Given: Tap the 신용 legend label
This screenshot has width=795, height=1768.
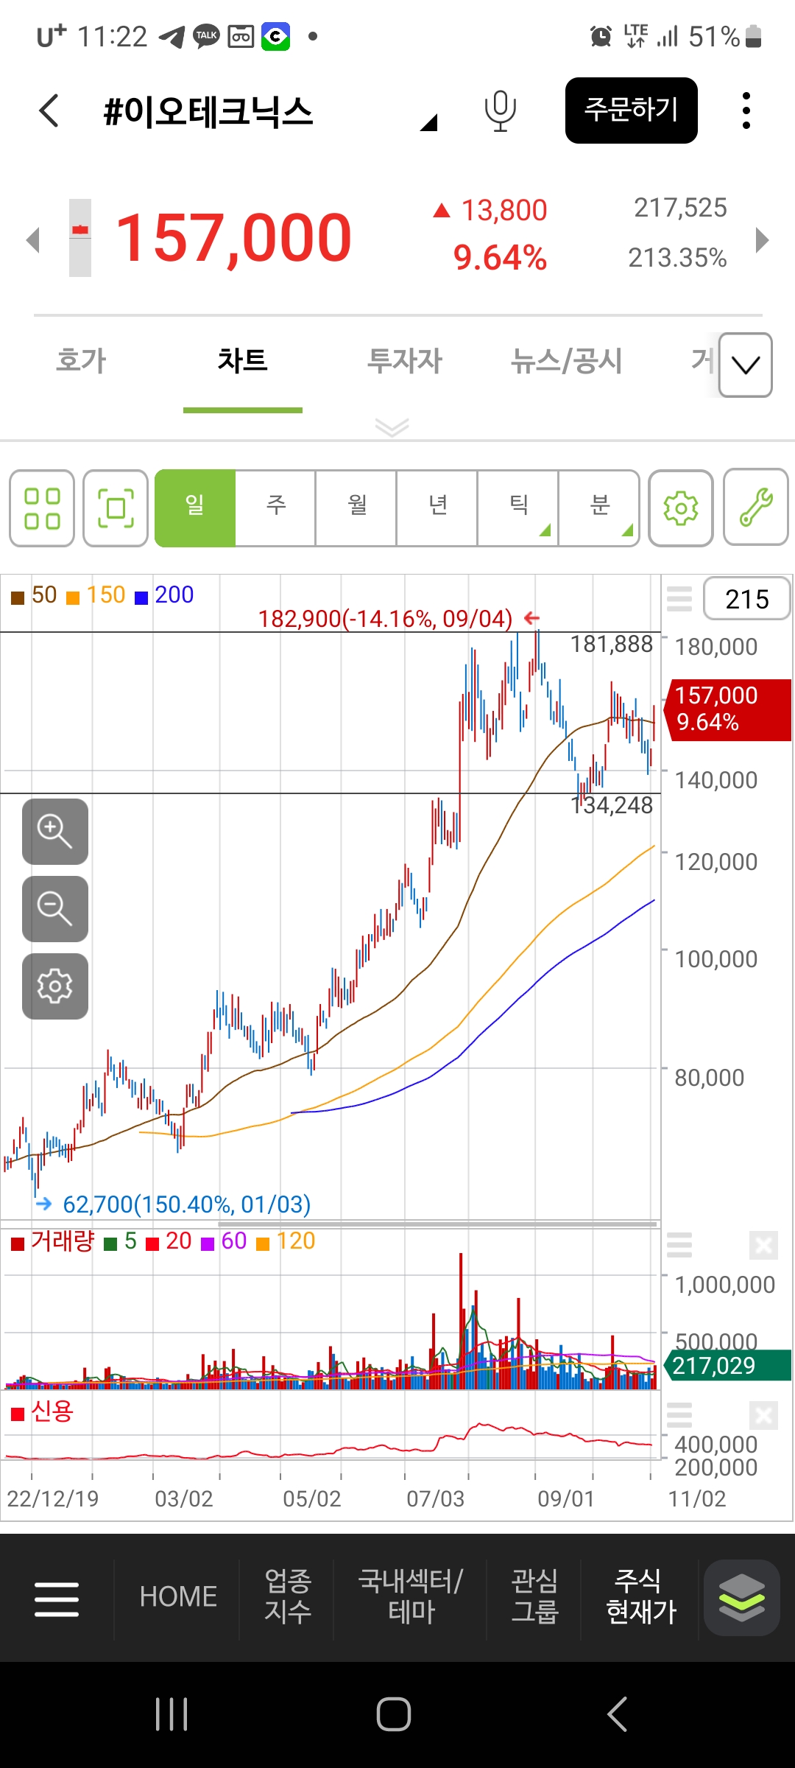Looking at the screenshot, I should (x=43, y=1411).
